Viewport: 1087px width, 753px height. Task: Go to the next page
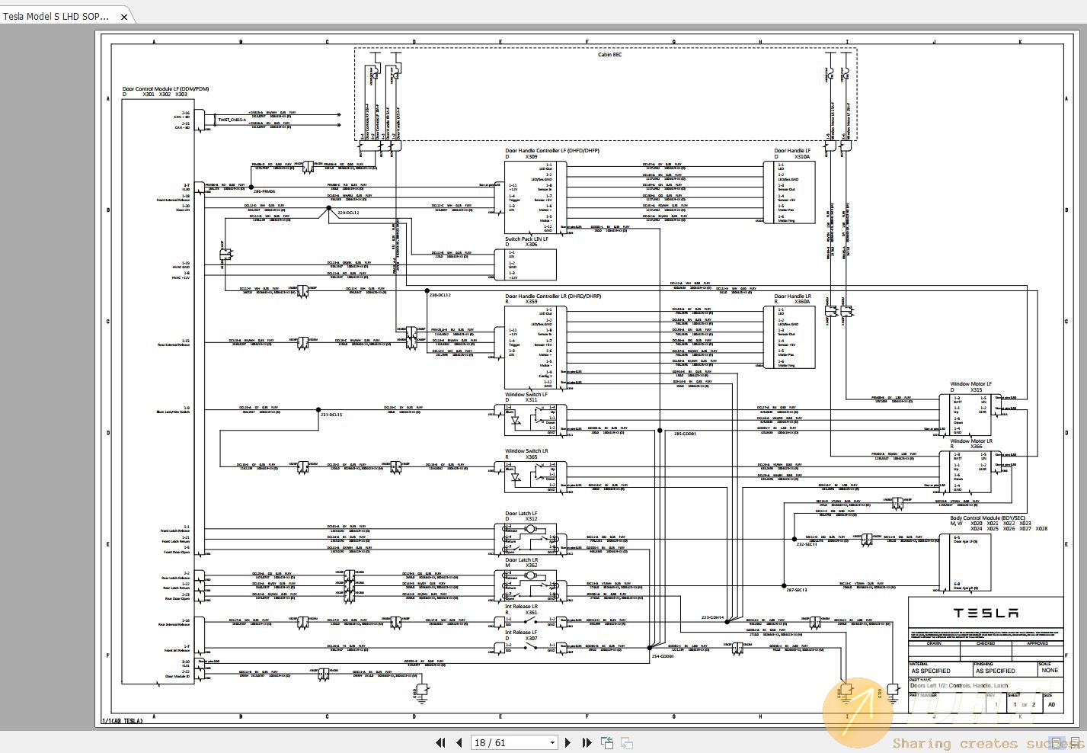pyautogui.click(x=569, y=742)
